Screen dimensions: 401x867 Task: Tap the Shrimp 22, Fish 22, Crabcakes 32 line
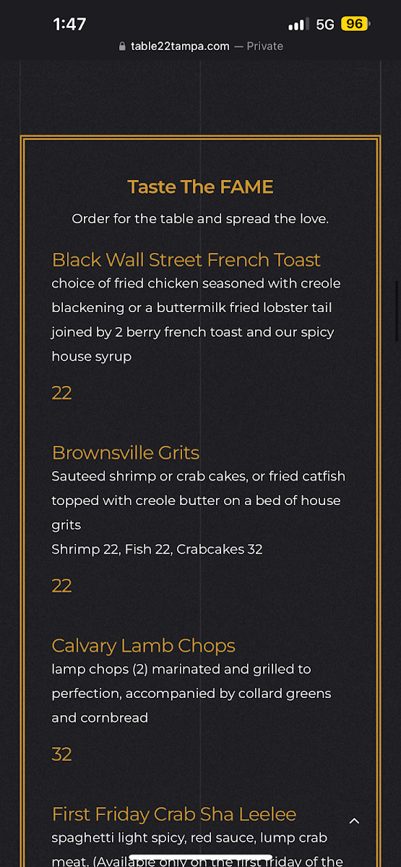[x=158, y=549]
